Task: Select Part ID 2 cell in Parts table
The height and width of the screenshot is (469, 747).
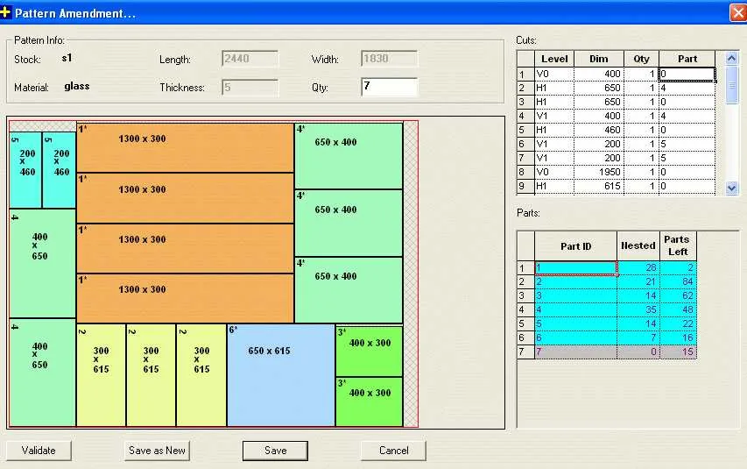Action: click(575, 282)
